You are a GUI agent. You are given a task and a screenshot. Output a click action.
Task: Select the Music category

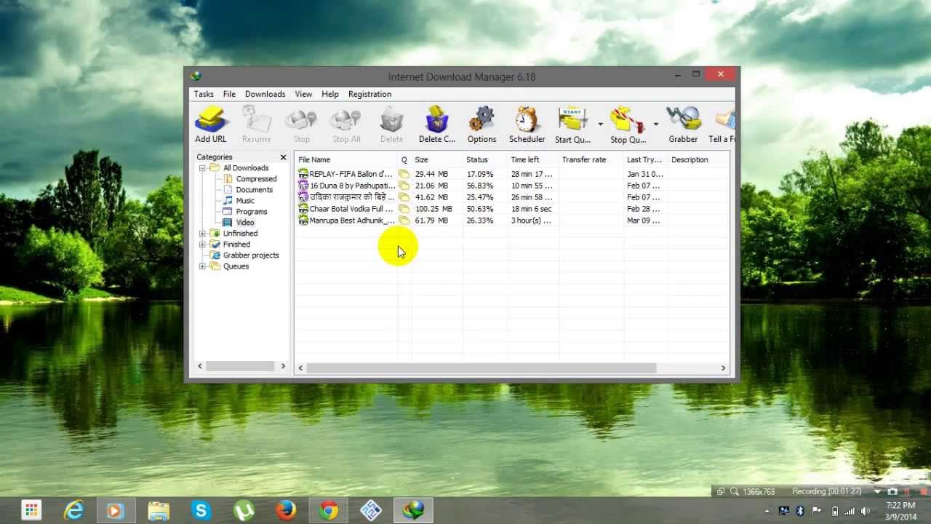(x=245, y=201)
